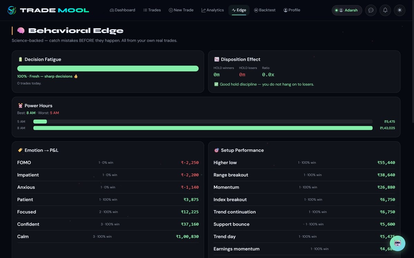Image resolution: width=414 pixels, height=258 pixels.
Task: Click the green checkmark beside Good hold discipline
Action: (x=216, y=84)
